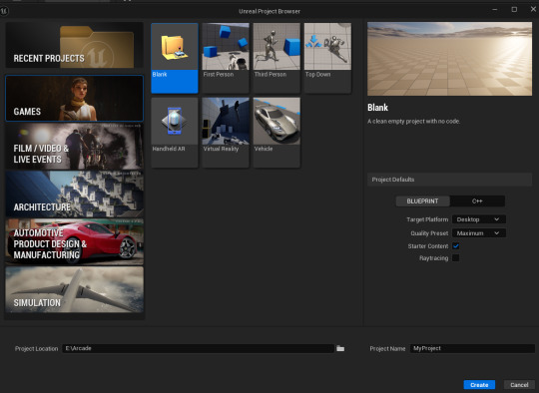Open the Target Platform dropdown
The width and height of the screenshot is (539, 393).
pos(478,219)
